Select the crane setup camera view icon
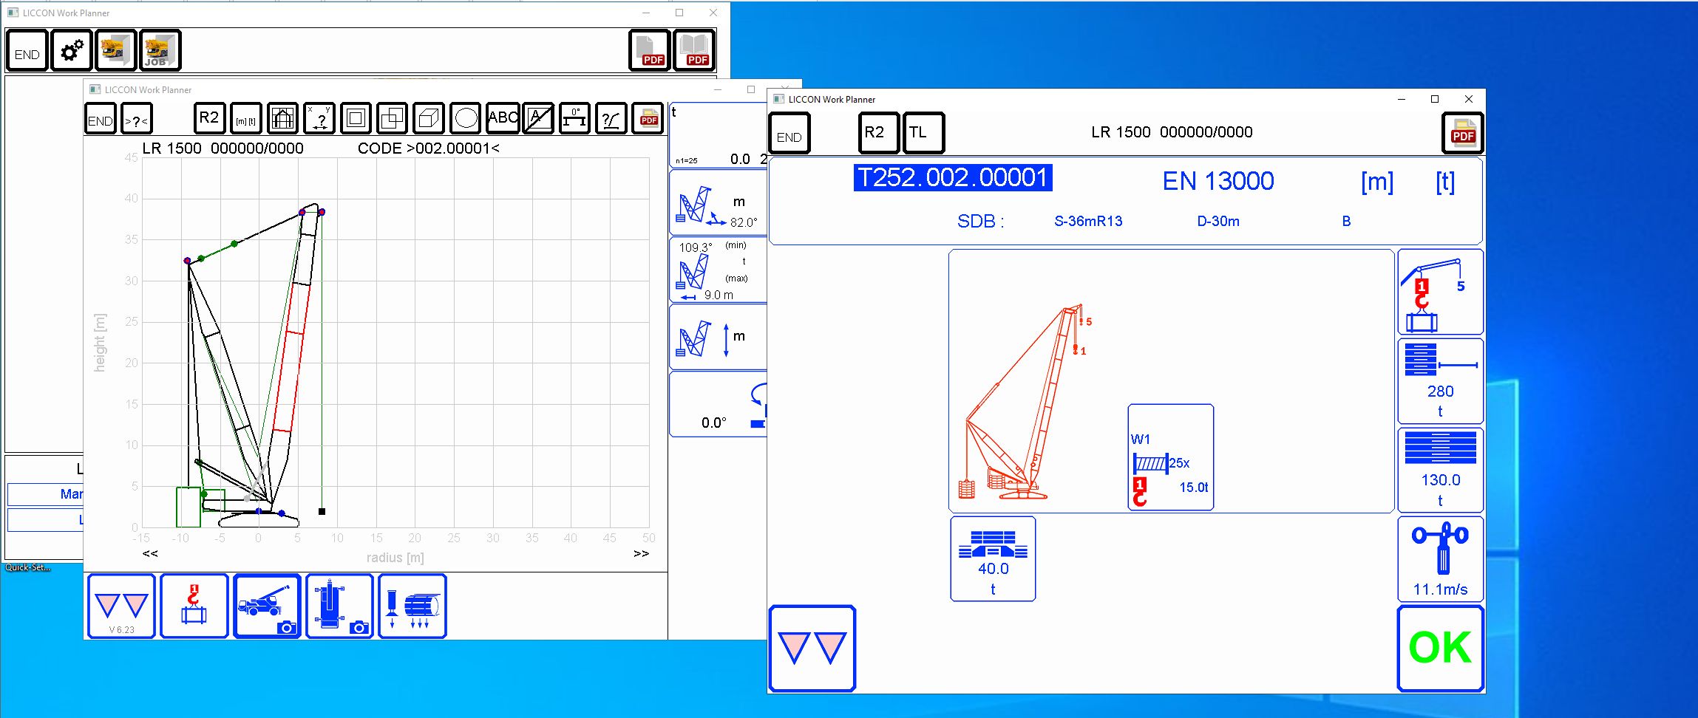 tap(267, 606)
